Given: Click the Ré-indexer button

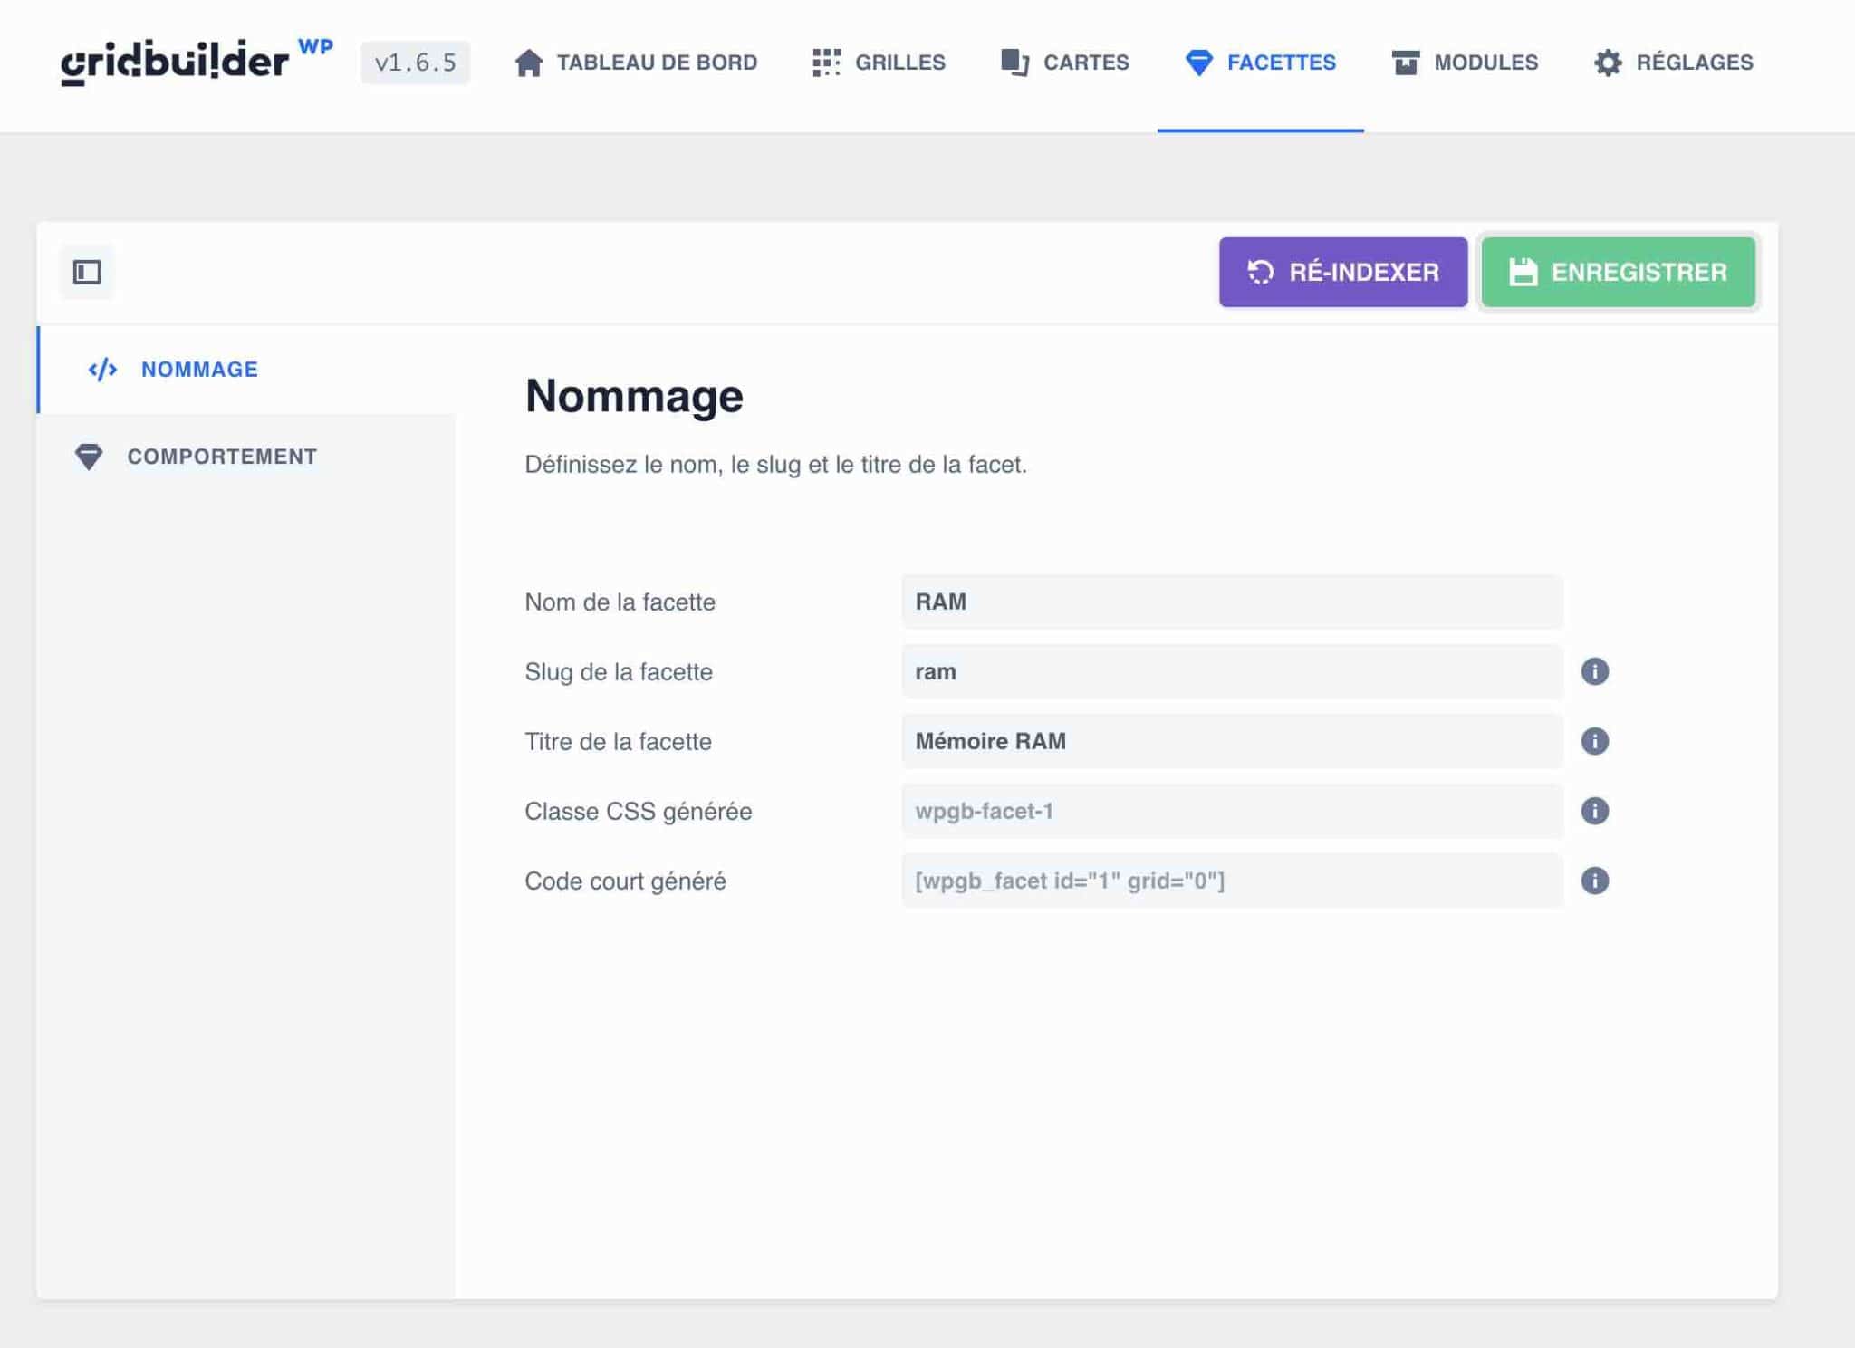Looking at the screenshot, I should [1343, 272].
